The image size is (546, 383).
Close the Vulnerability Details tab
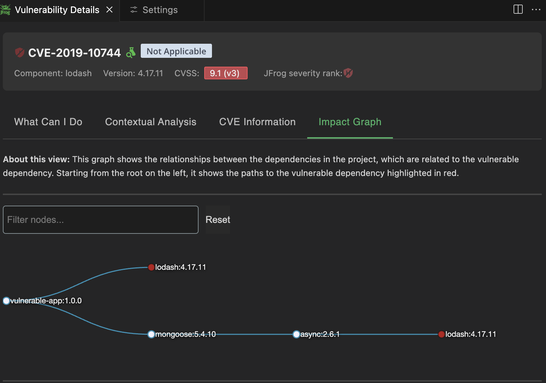tap(109, 10)
